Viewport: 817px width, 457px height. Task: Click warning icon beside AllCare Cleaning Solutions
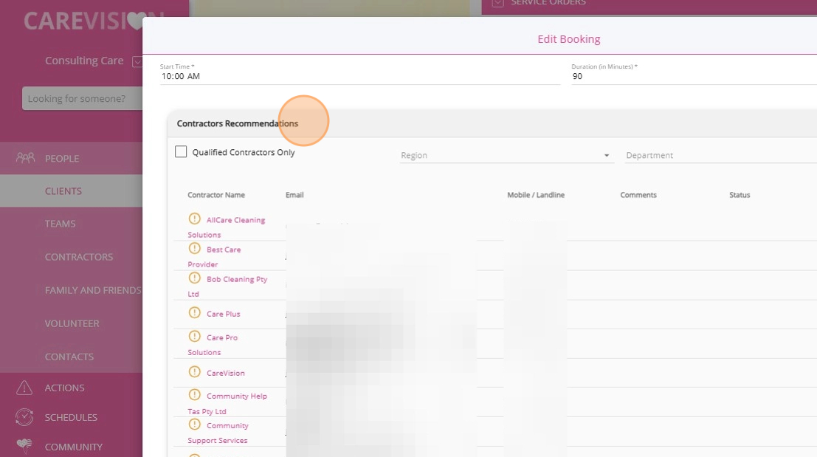click(x=194, y=219)
